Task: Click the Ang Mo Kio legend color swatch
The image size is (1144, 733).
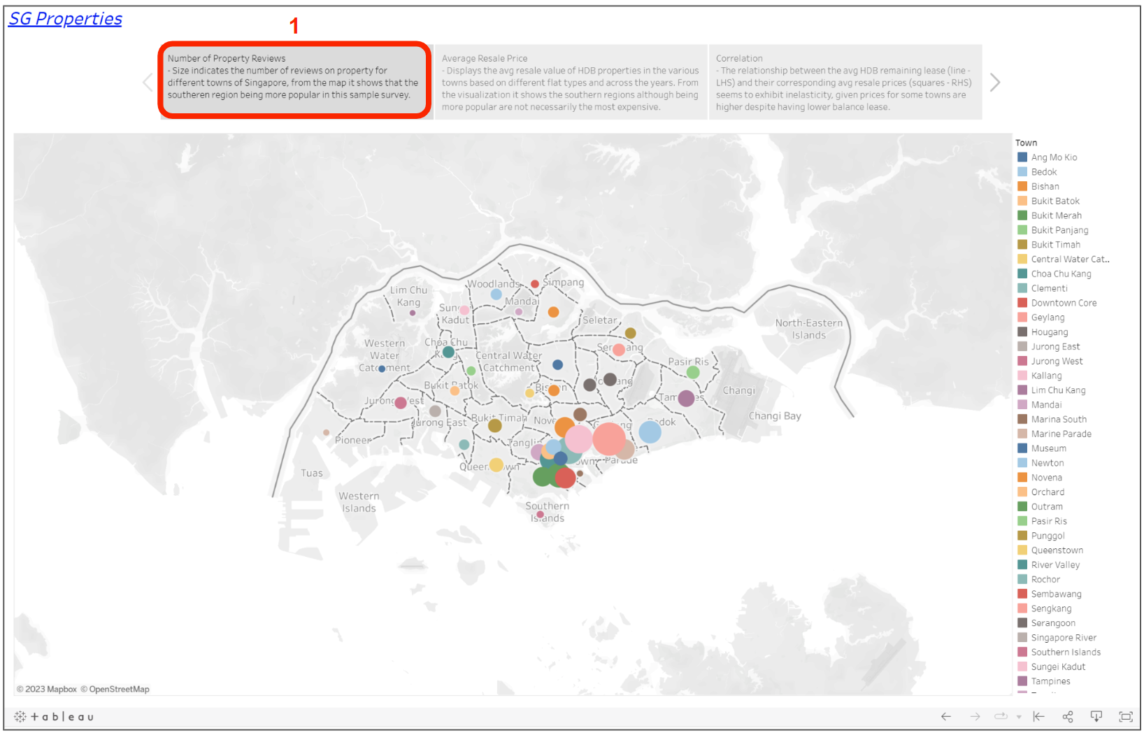Action: click(x=1022, y=157)
